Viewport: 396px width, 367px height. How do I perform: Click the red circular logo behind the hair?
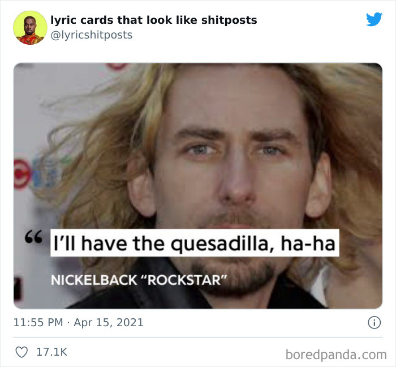pyautogui.click(x=22, y=174)
